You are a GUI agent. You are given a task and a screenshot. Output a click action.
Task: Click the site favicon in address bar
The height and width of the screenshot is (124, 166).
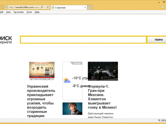click(7, 7)
